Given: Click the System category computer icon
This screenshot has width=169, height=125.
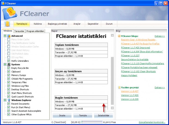Looking at the screenshot, I should pos(9,64).
